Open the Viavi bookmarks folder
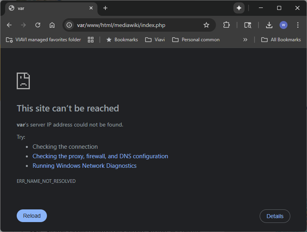Image resolution: width=307 pixels, height=232 pixels. coord(155,40)
